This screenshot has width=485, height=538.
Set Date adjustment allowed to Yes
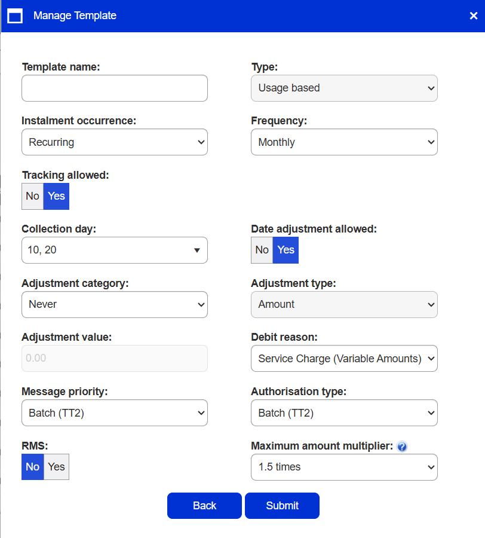[286, 250]
